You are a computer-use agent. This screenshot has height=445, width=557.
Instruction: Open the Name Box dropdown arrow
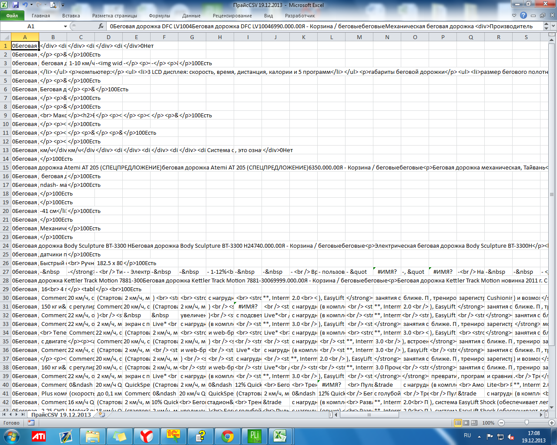point(66,26)
